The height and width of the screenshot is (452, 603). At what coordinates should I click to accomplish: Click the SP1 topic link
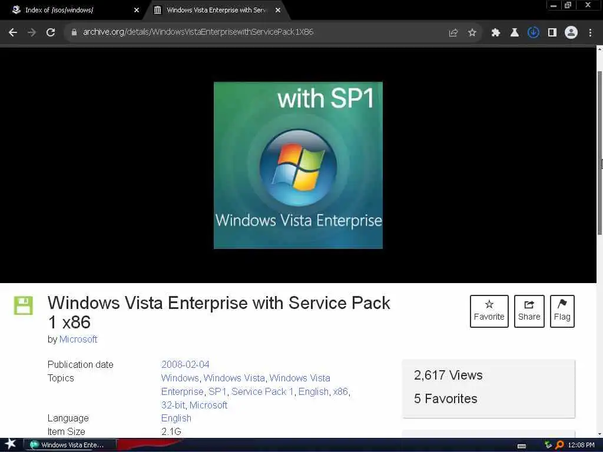pyautogui.click(x=217, y=391)
